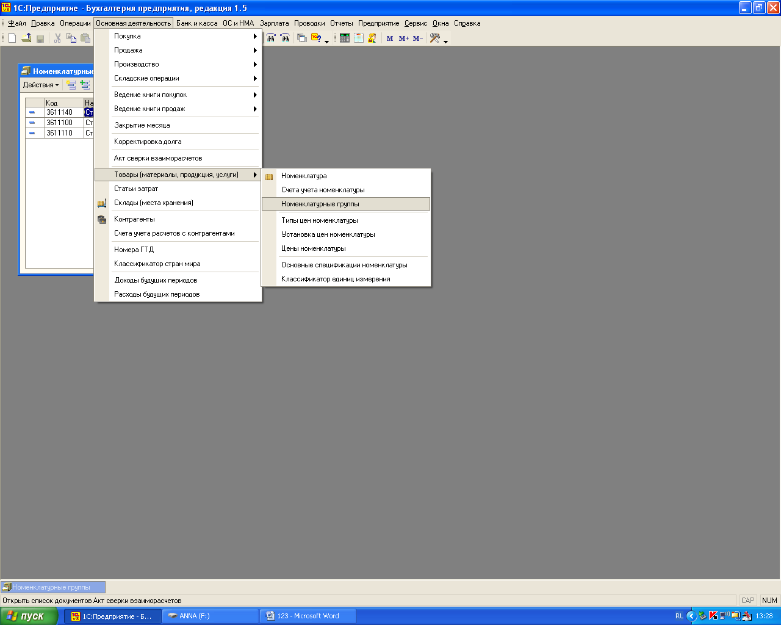Viewport: 781px width, 625px height.
Task: Click the M+ memory add button
Action: (404, 38)
